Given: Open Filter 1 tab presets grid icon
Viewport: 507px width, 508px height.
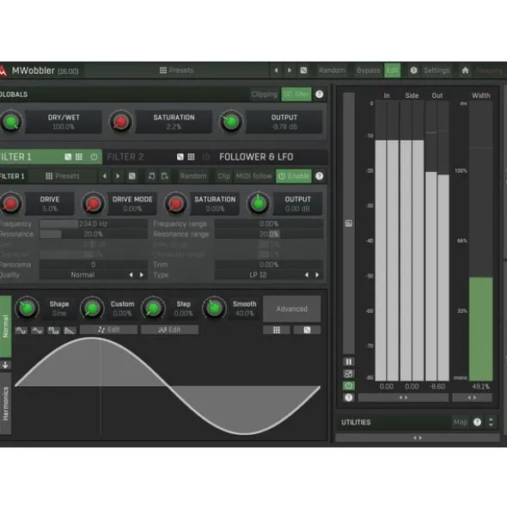Looking at the screenshot, I should 79,157.
